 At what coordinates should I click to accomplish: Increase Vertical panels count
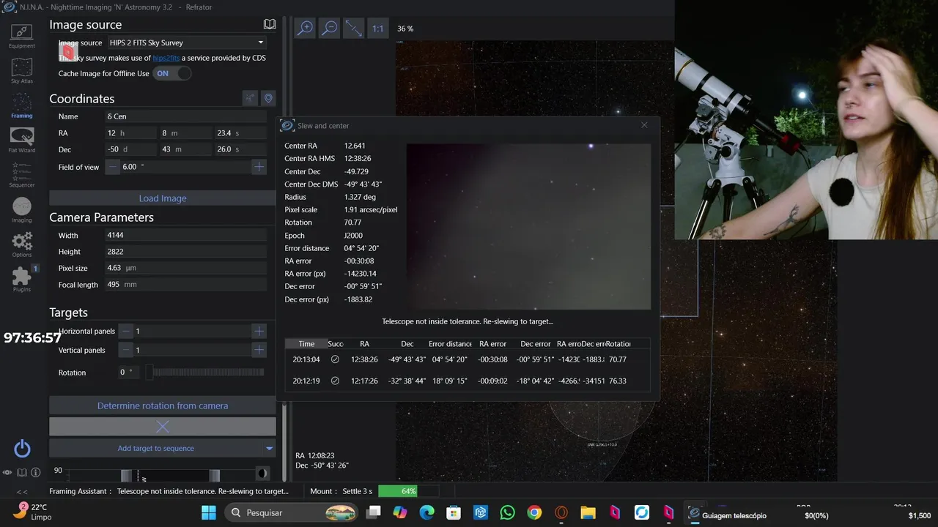point(259,350)
